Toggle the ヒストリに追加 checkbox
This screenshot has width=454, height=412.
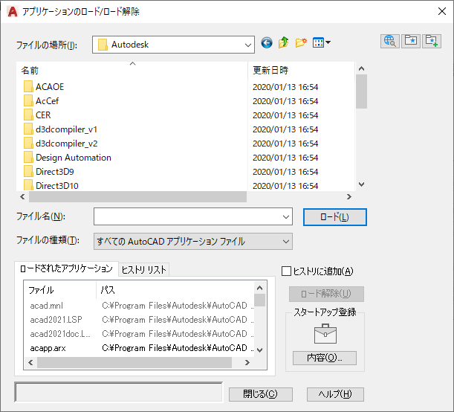[x=286, y=271]
